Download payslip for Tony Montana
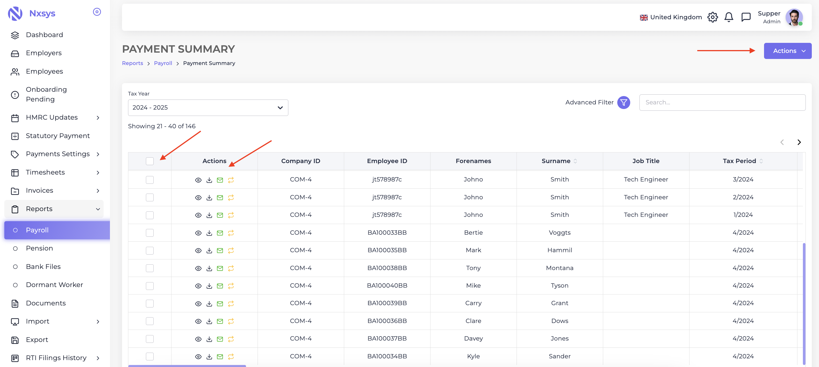The image size is (819, 367). [209, 269]
